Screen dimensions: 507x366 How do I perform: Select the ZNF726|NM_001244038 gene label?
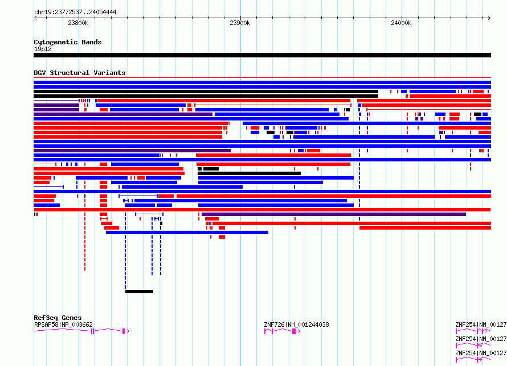pos(296,325)
